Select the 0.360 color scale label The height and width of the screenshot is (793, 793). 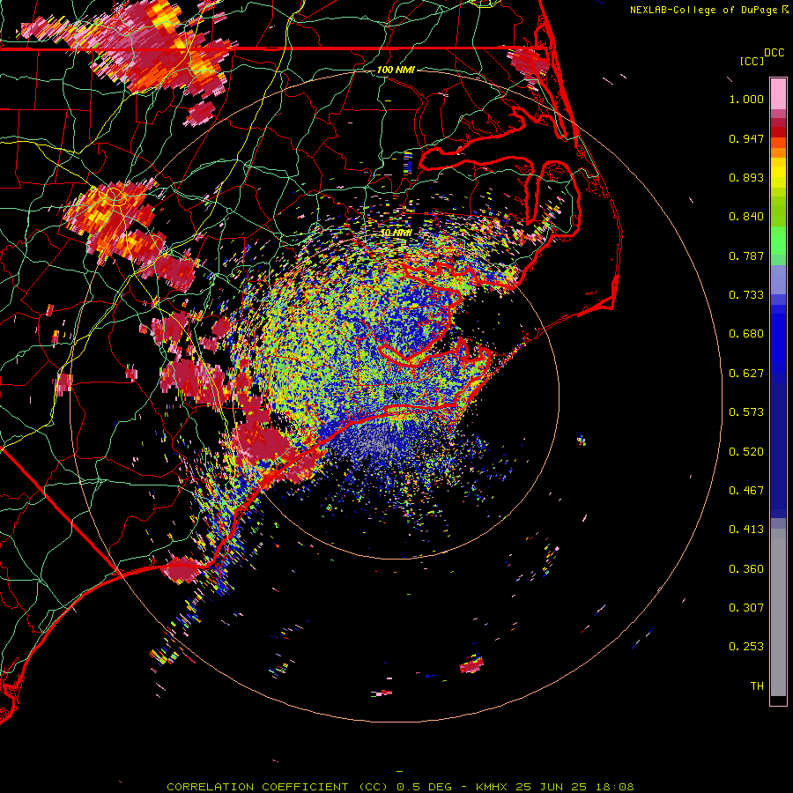tap(746, 569)
